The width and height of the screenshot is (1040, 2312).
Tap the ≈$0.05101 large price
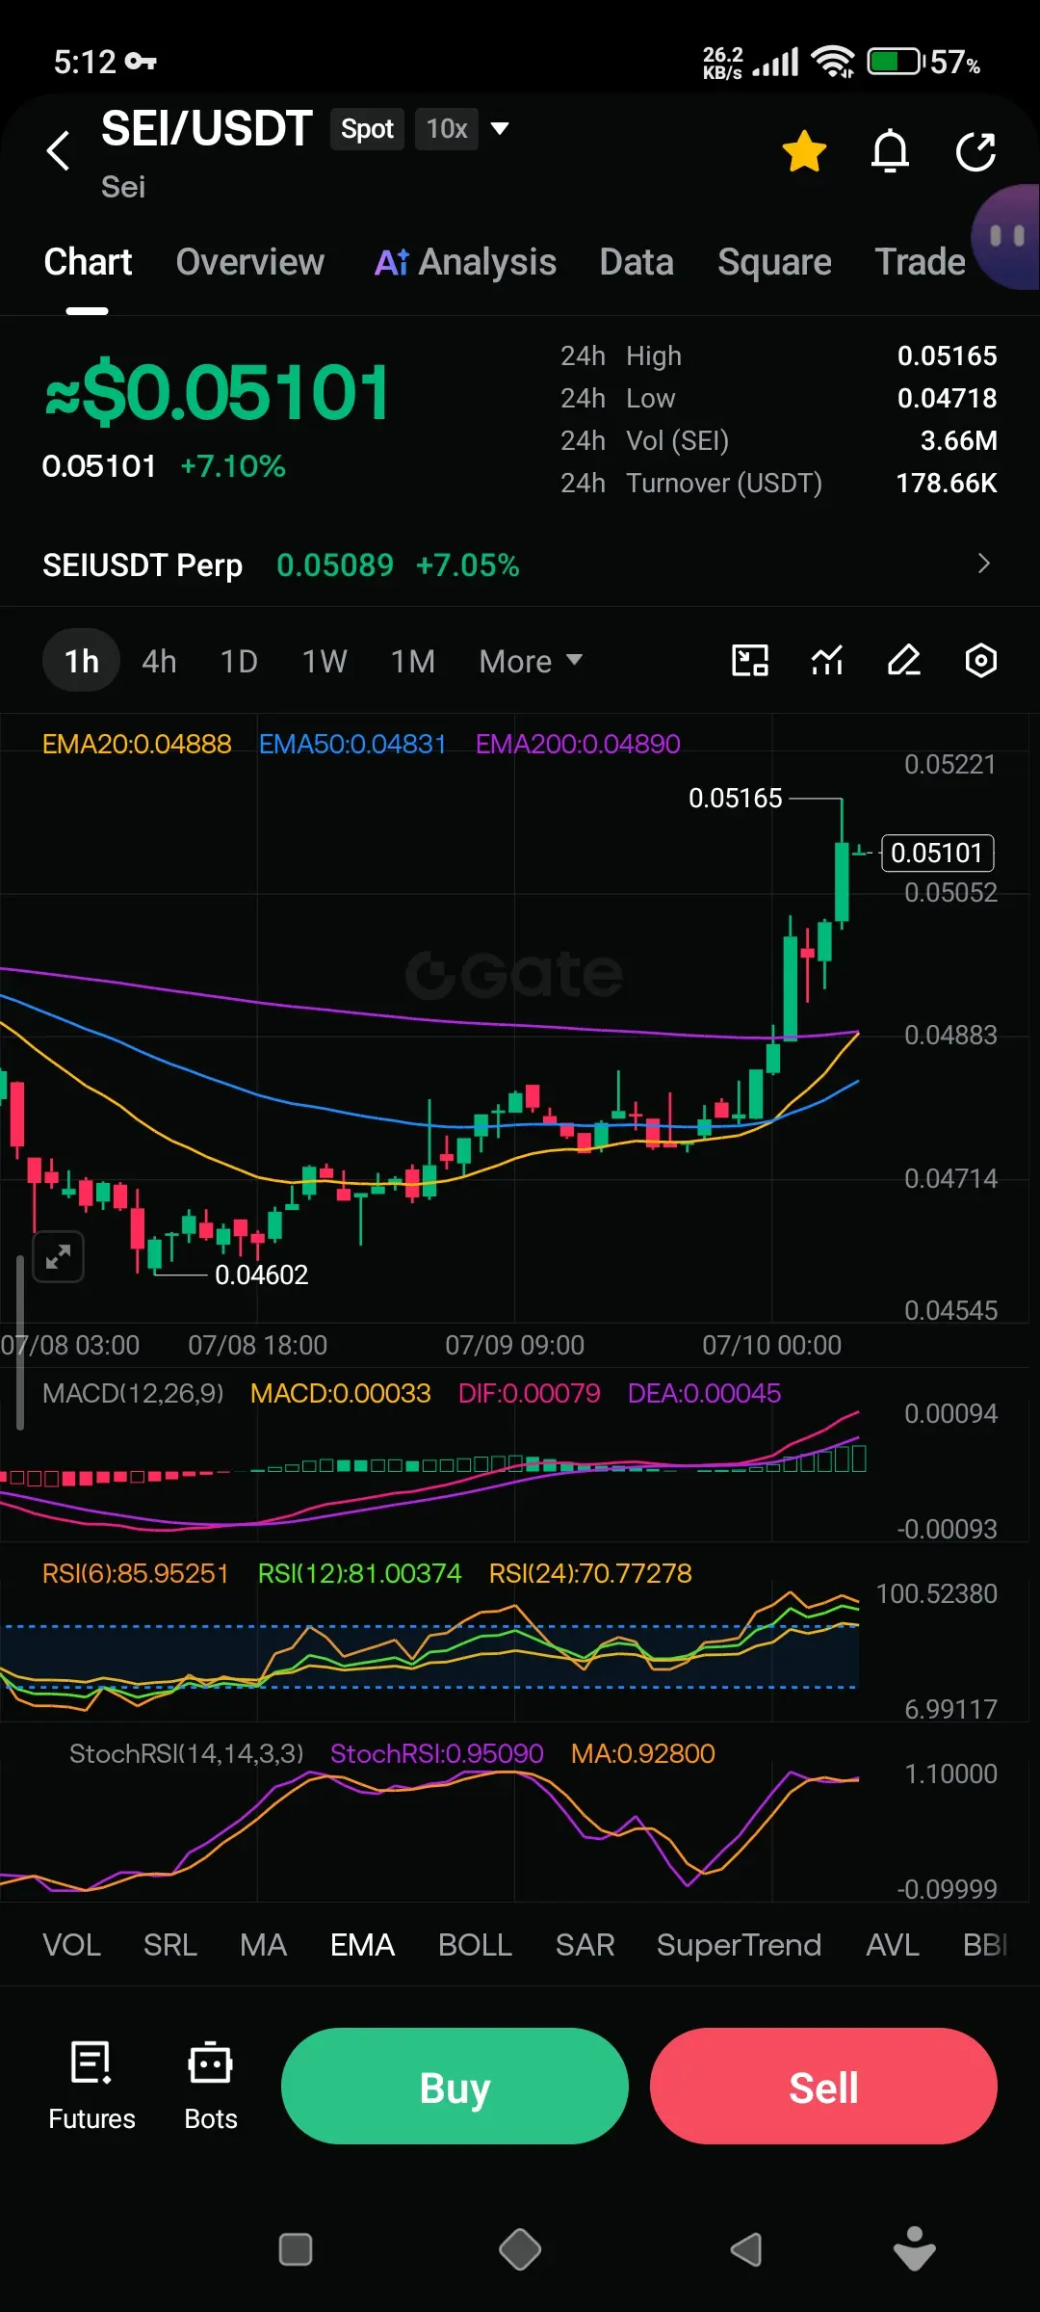(x=218, y=392)
